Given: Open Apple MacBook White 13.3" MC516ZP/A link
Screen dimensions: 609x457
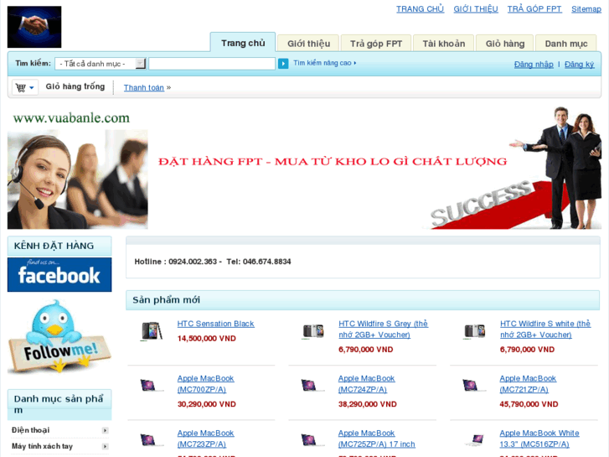Looking at the screenshot, I should 539,439.
